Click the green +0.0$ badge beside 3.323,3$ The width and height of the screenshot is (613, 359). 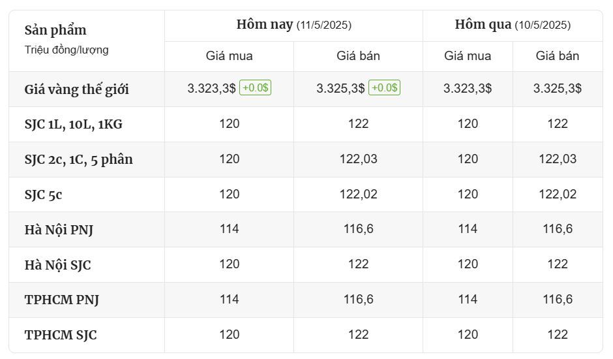(x=255, y=87)
